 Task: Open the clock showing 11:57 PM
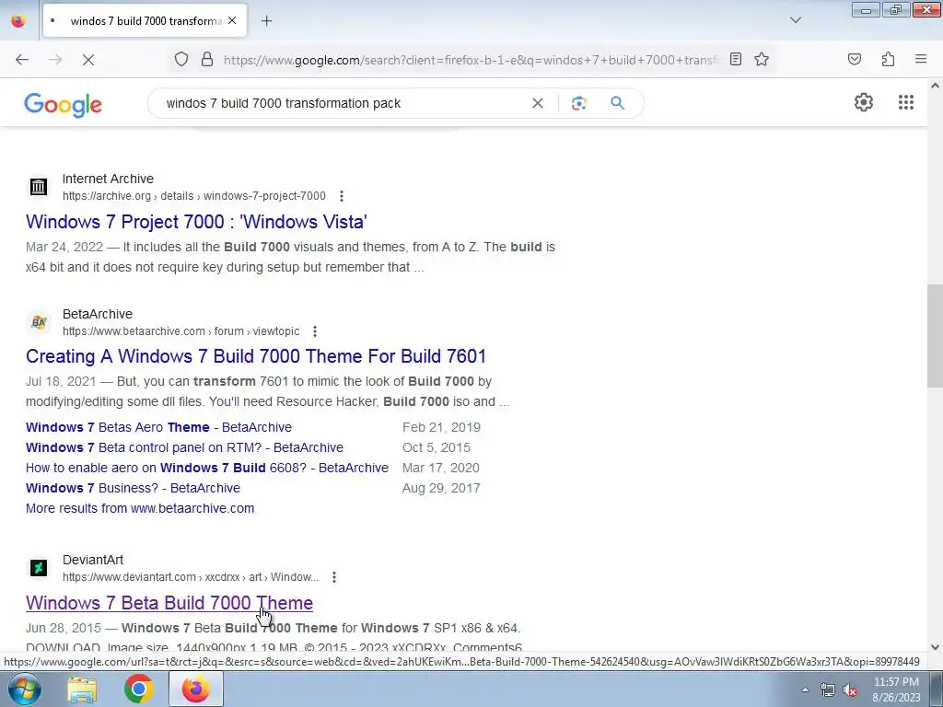[x=896, y=690]
